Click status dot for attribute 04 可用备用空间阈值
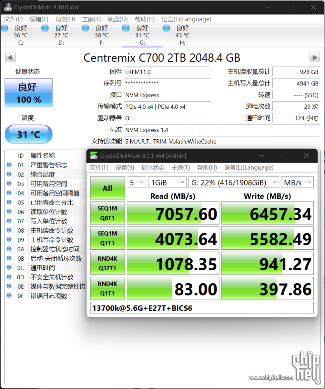Image resolution: width=325 pixels, height=389 pixels. (x=9, y=193)
